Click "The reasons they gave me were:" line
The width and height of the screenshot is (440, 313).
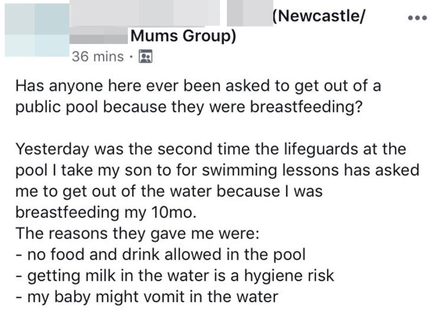tap(137, 234)
